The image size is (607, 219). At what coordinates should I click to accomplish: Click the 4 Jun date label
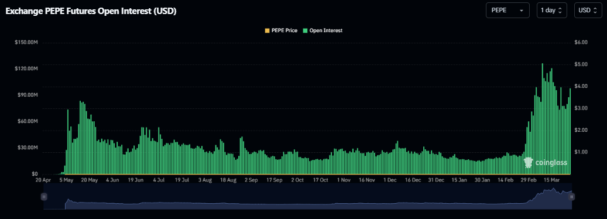(112, 180)
